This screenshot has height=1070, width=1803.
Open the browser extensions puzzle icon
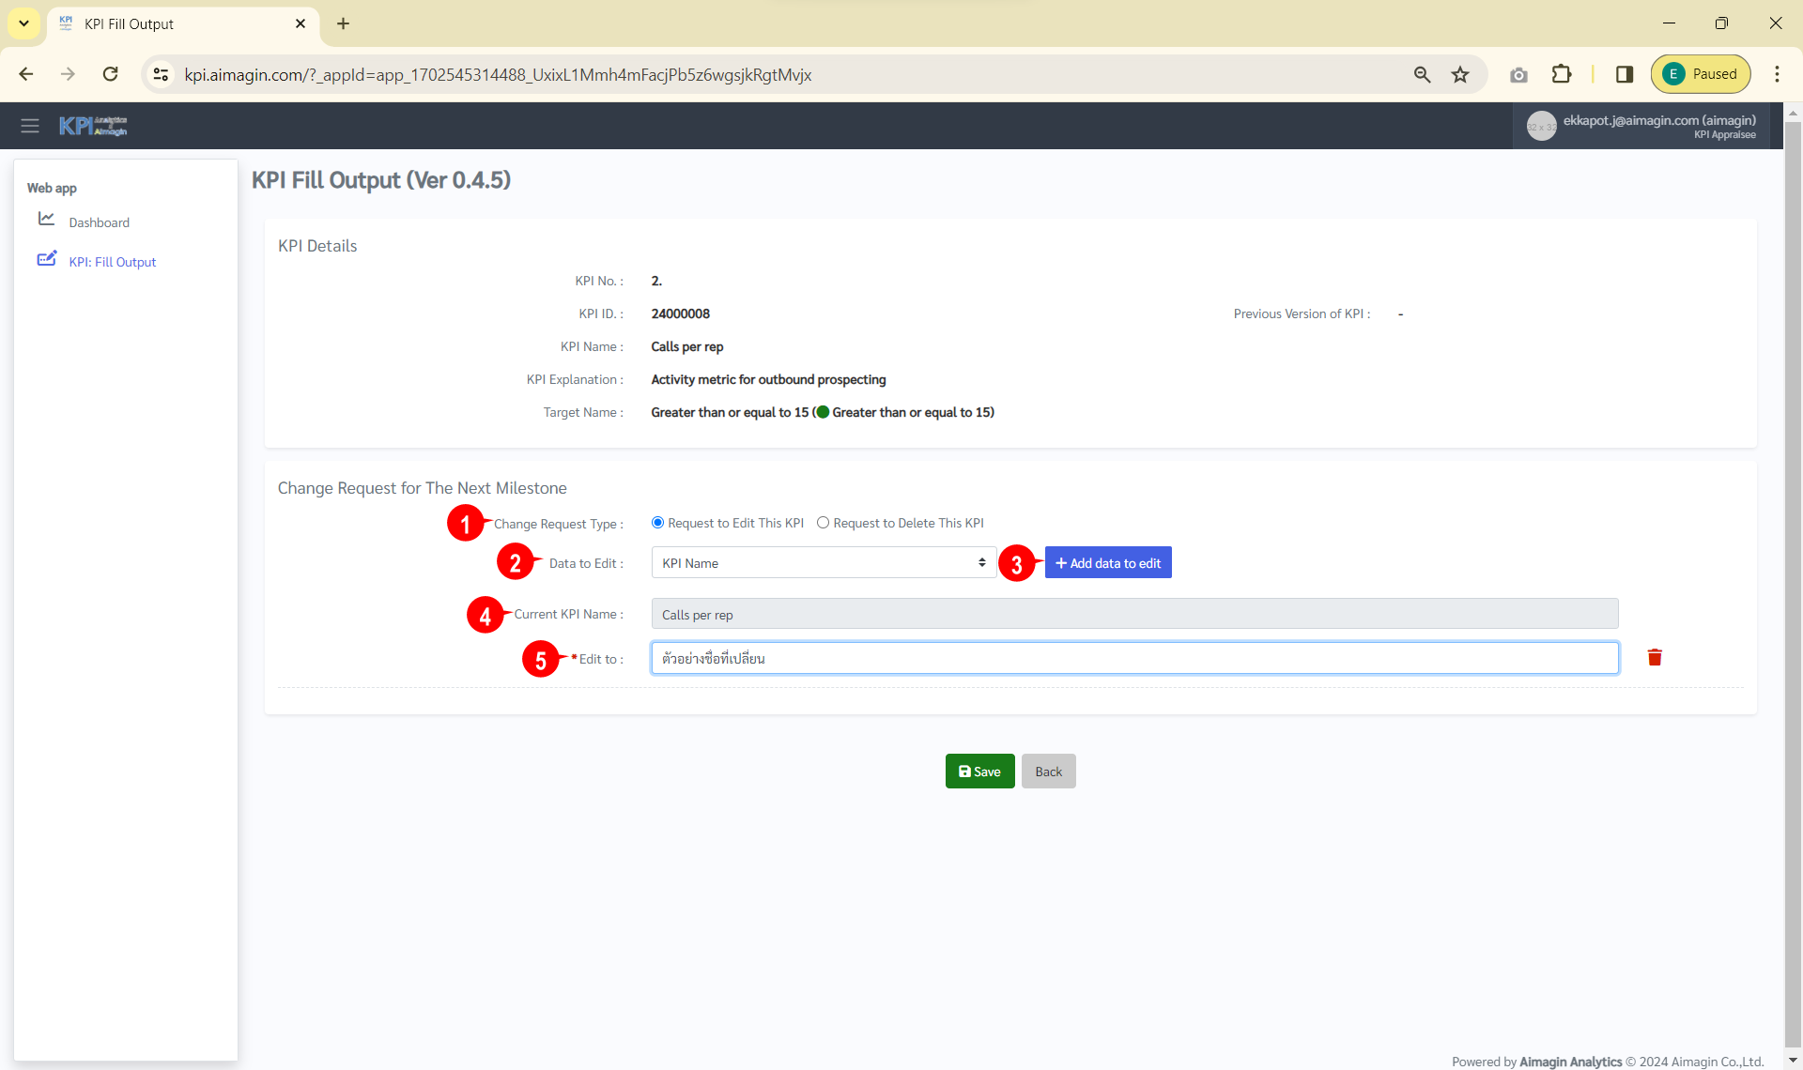click(x=1562, y=74)
